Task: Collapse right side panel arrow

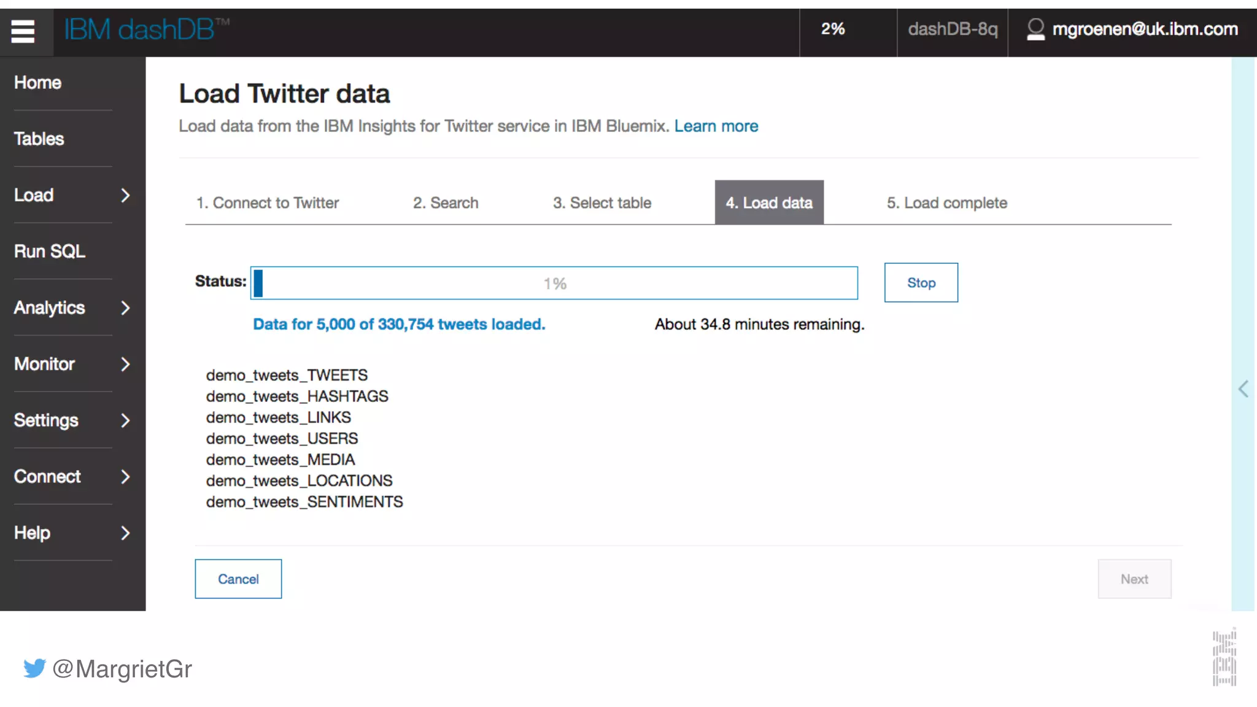Action: [x=1243, y=389]
